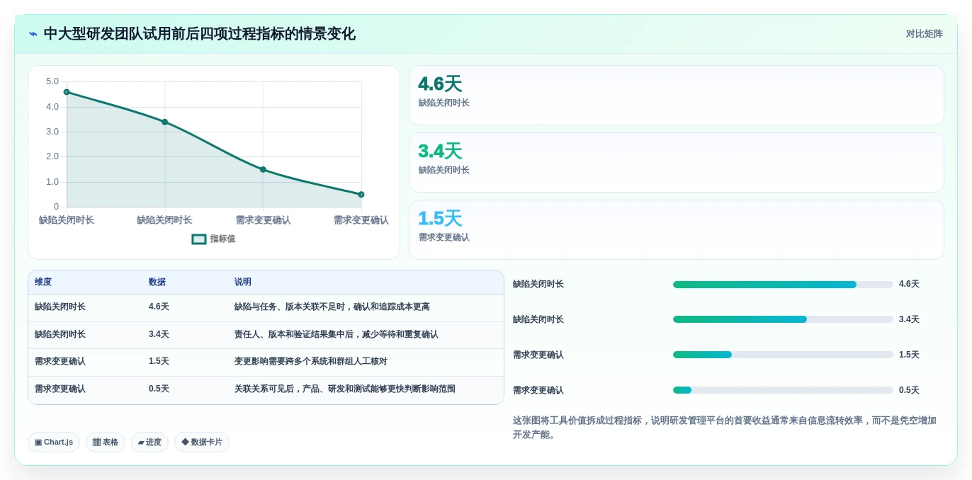Select the 3.4天 data card

tap(676, 162)
